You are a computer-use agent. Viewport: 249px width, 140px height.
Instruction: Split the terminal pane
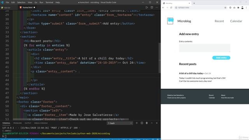tap(142, 123)
